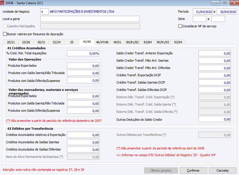Click the Últimos gerados button
The height and width of the screenshot is (175, 239).
pos(161,171)
